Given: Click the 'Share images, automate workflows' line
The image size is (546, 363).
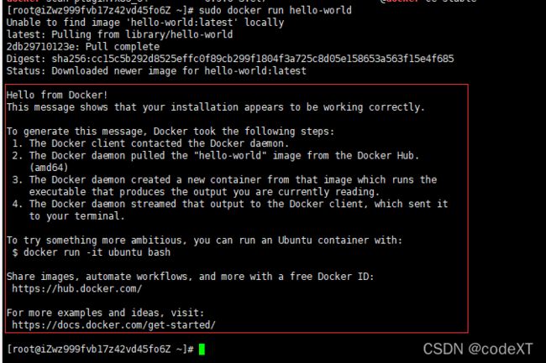Looking at the screenshot, I should coord(190,277).
